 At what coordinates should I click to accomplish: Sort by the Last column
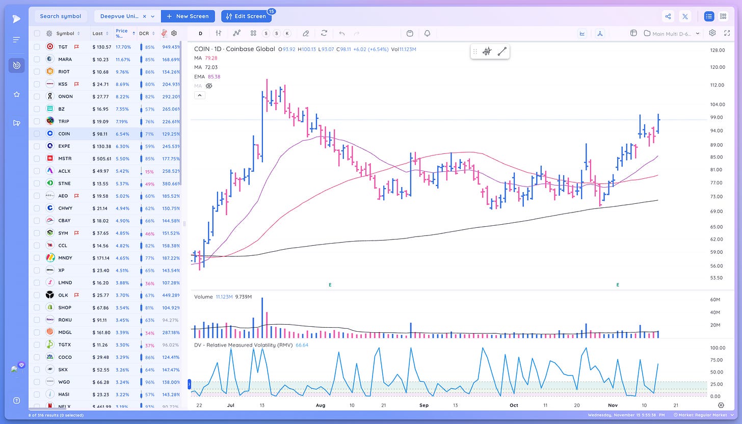tap(100, 33)
